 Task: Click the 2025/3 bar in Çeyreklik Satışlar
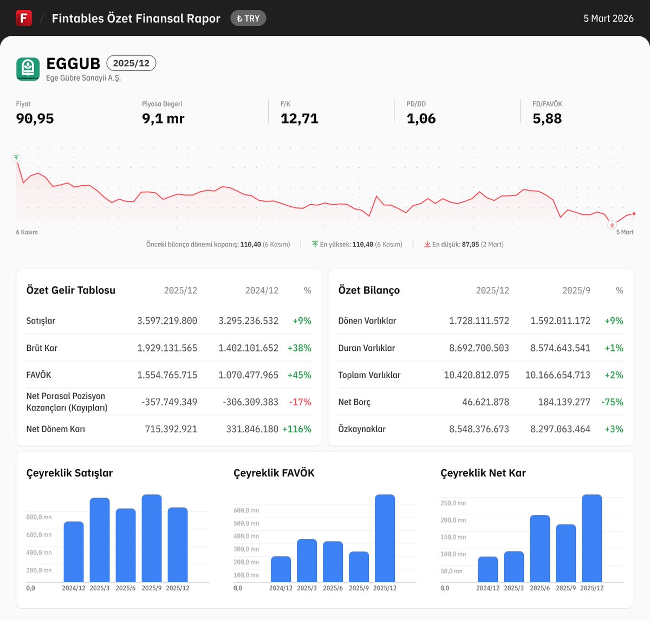(x=100, y=540)
